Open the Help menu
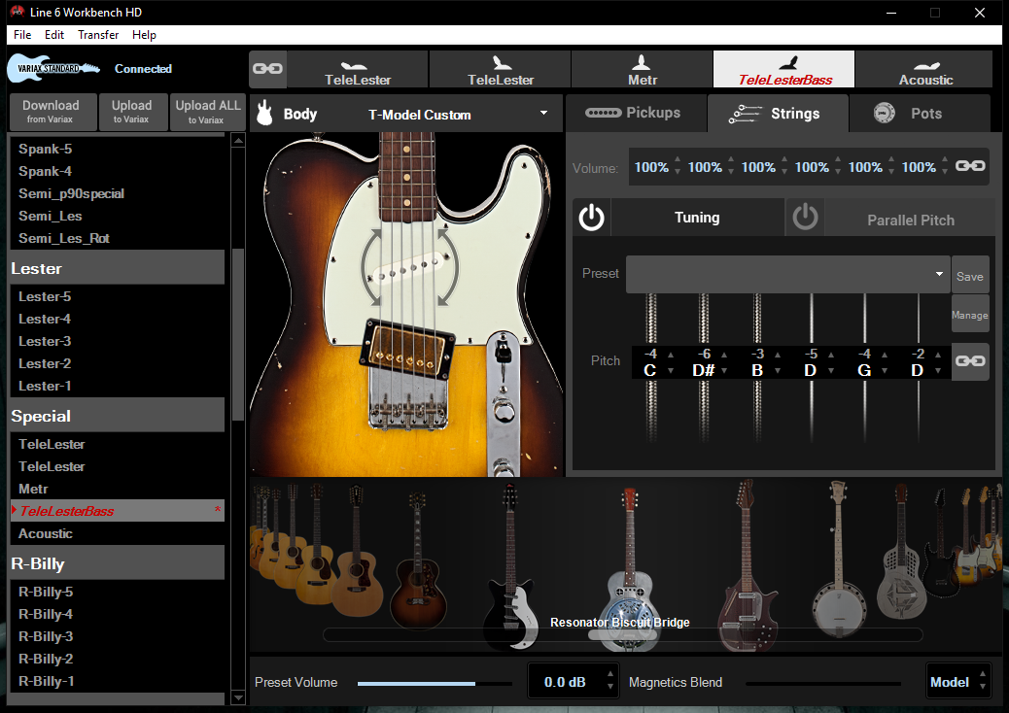This screenshot has width=1009, height=713. click(x=144, y=35)
